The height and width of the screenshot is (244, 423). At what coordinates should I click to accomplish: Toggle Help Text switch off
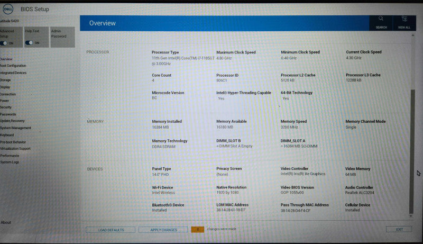[x=29, y=43]
